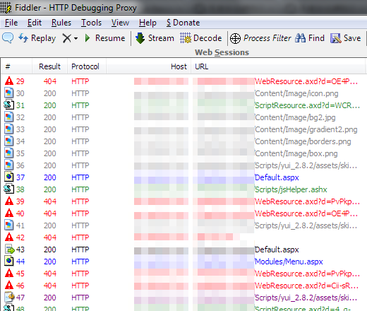
Task: Click the Find binoculars icon
Action: point(301,38)
